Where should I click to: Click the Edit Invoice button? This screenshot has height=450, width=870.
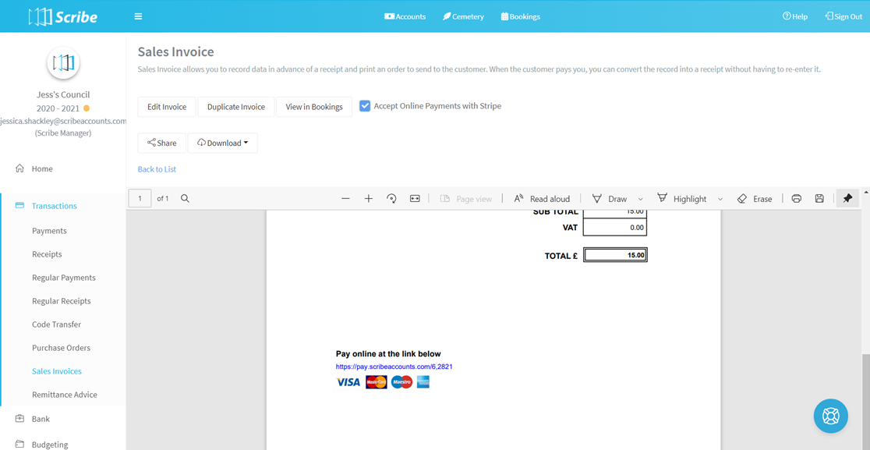click(x=167, y=107)
